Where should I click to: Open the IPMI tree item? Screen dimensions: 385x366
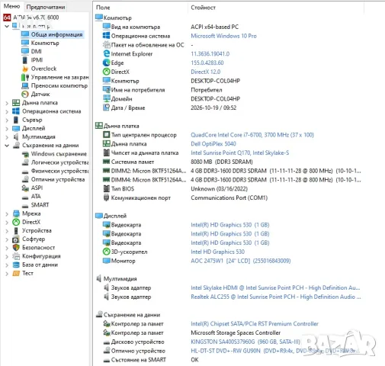37,60
